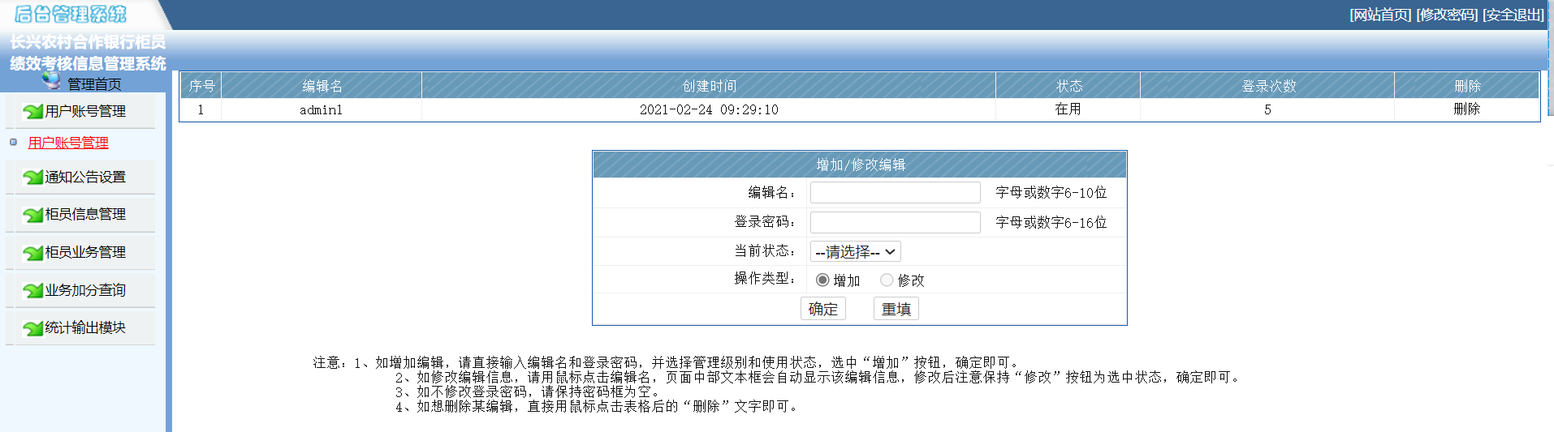Viewport: 1554px width, 432px height.
Task: Delete the admin1 row via 删除
Action: (x=1466, y=109)
